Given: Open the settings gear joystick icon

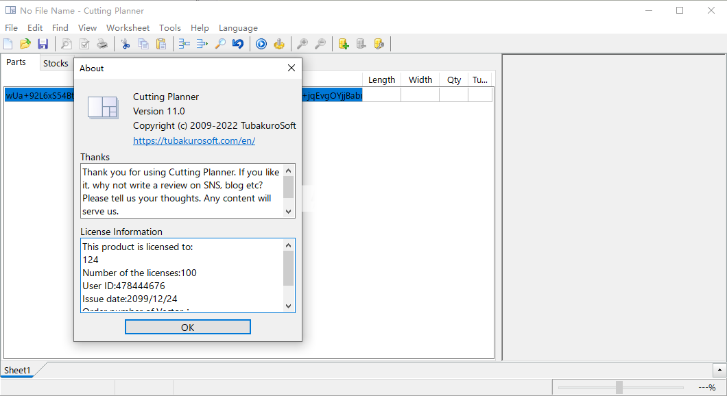Looking at the screenshot, I should [279, 44].
